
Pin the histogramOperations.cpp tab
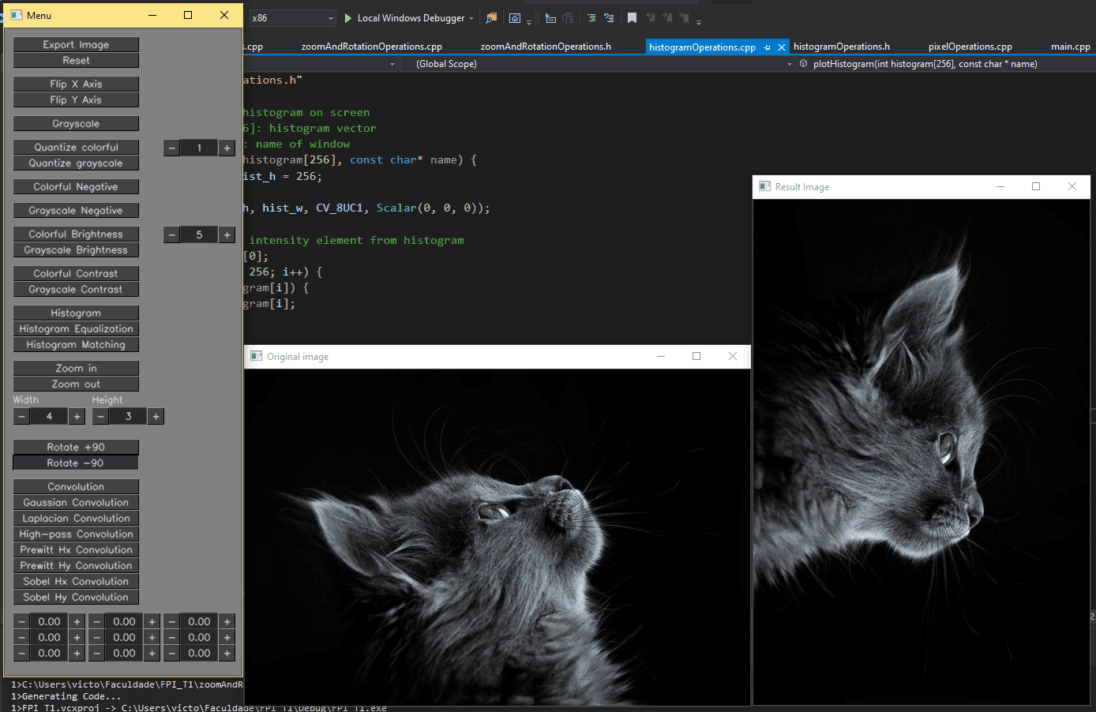(x=767, y=47)
